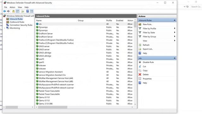Open the View menu
The image size is (202, 114).
[20, 7]
